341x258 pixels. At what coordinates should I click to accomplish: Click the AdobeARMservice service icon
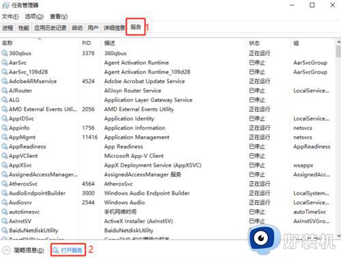click(5, 81)
